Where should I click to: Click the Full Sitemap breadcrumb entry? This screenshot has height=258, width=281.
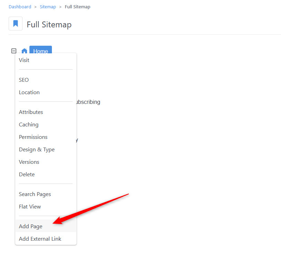click(78, 7)
